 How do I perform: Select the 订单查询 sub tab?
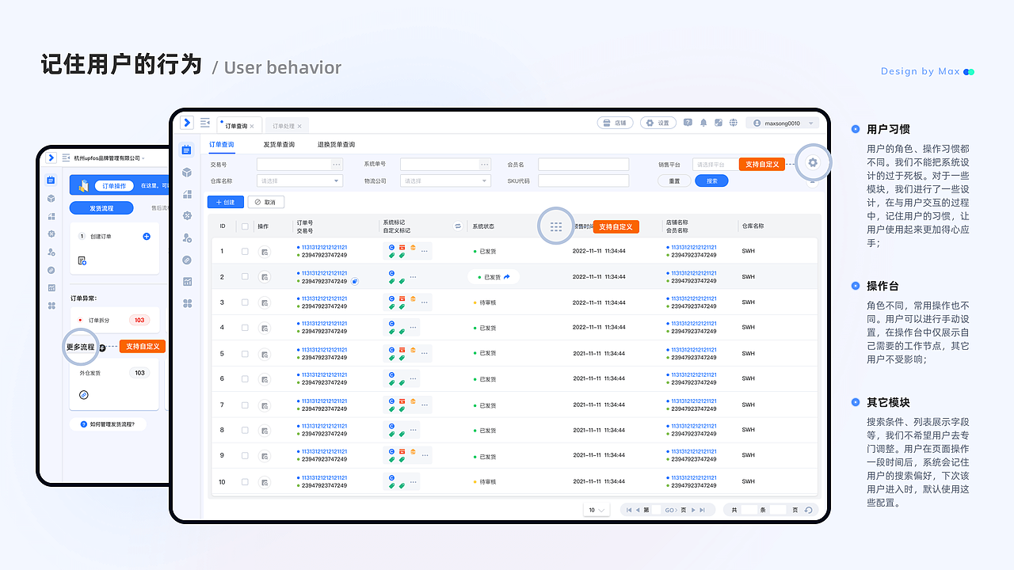coord(222,145)
